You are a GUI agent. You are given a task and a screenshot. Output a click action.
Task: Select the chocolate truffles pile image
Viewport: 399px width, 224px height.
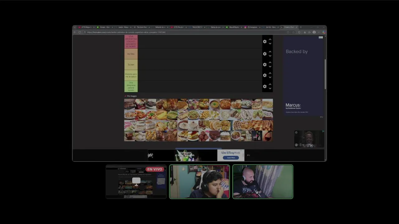204,136
